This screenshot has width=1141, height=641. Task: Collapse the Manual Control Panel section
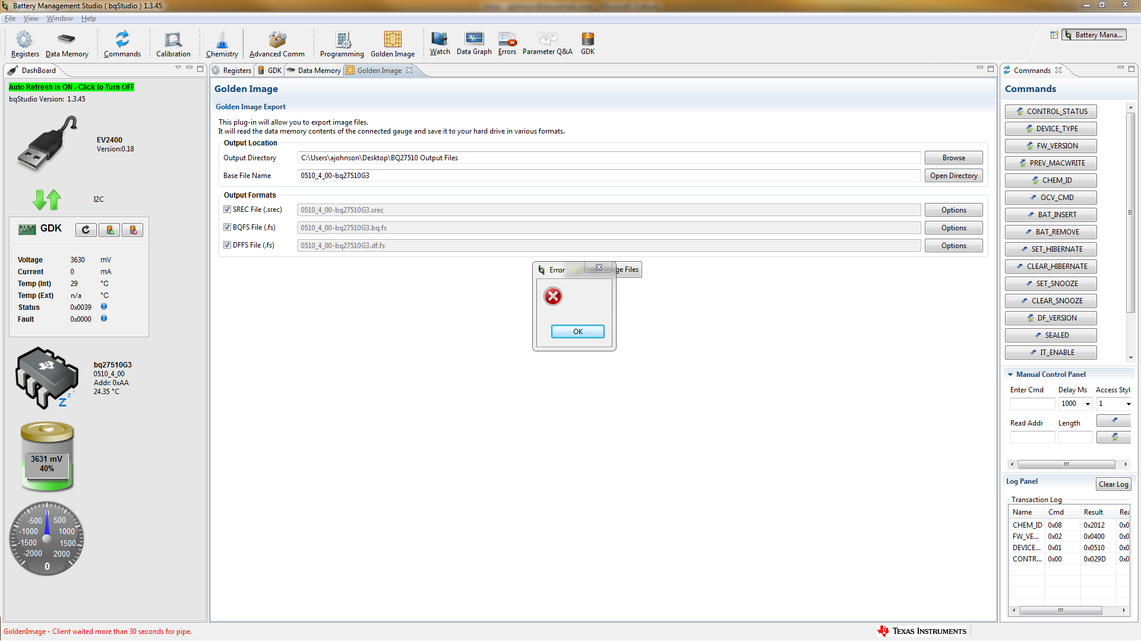point(1010,375)
